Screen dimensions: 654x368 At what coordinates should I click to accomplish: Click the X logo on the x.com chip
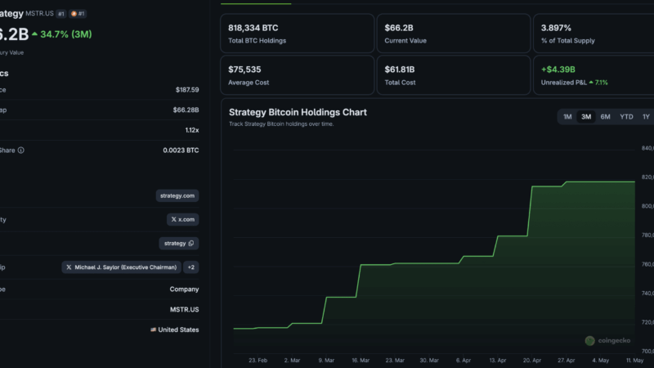click(173, 219)
